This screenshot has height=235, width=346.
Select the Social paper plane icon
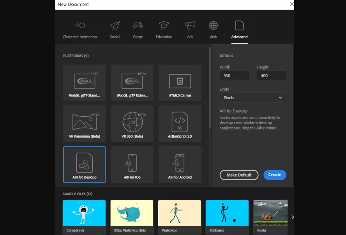coord(115,26)
